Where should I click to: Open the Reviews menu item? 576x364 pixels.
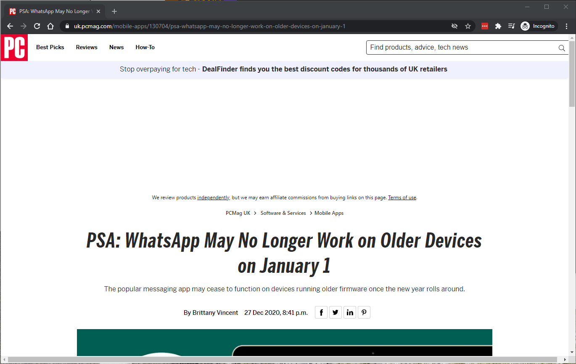(87, 47)
